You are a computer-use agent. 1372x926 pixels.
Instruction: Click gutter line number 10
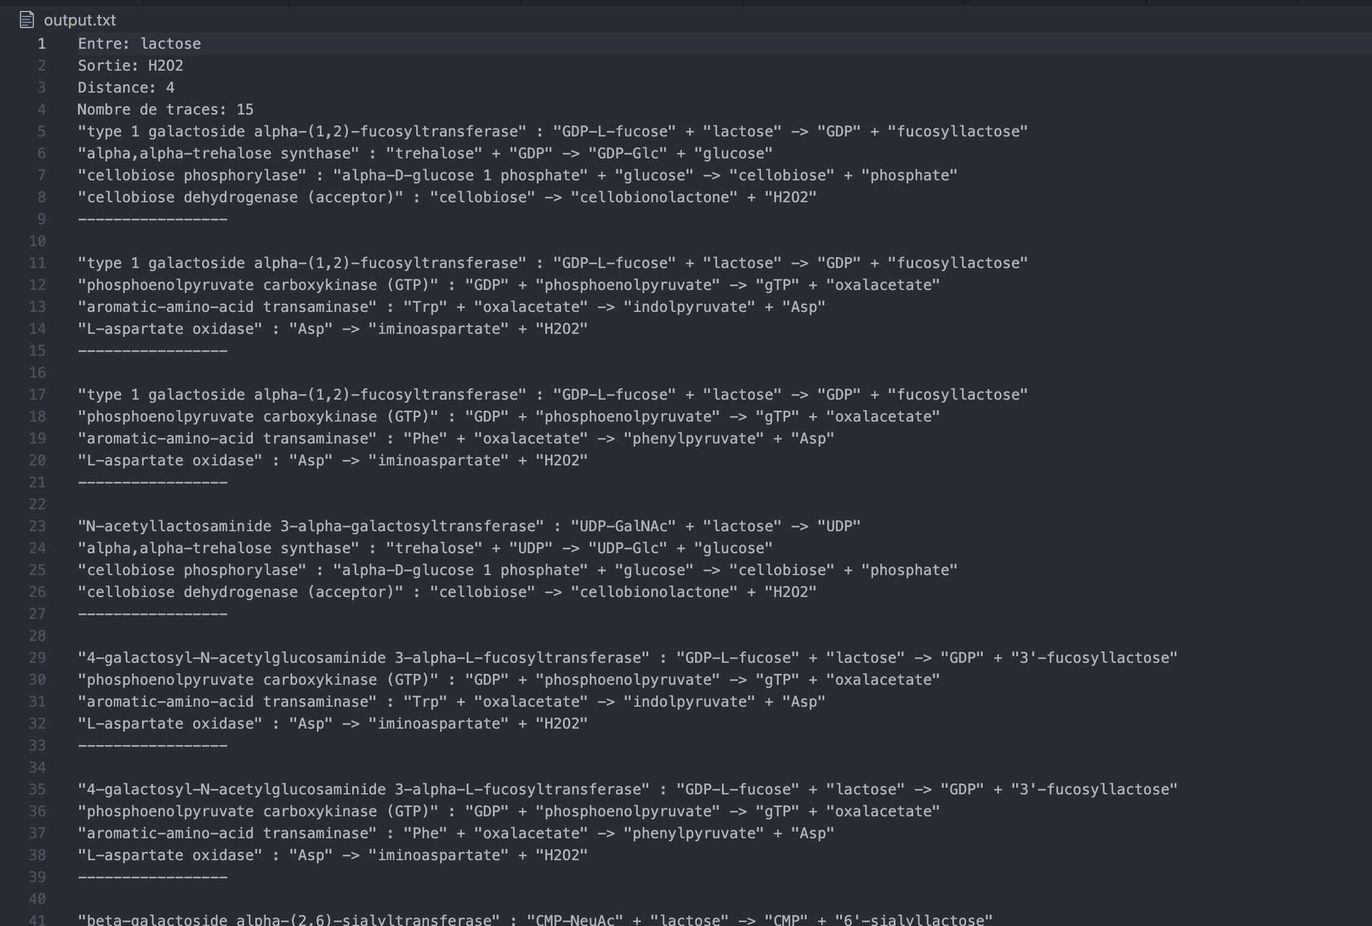pyautogui.click(x=37, y=241)
